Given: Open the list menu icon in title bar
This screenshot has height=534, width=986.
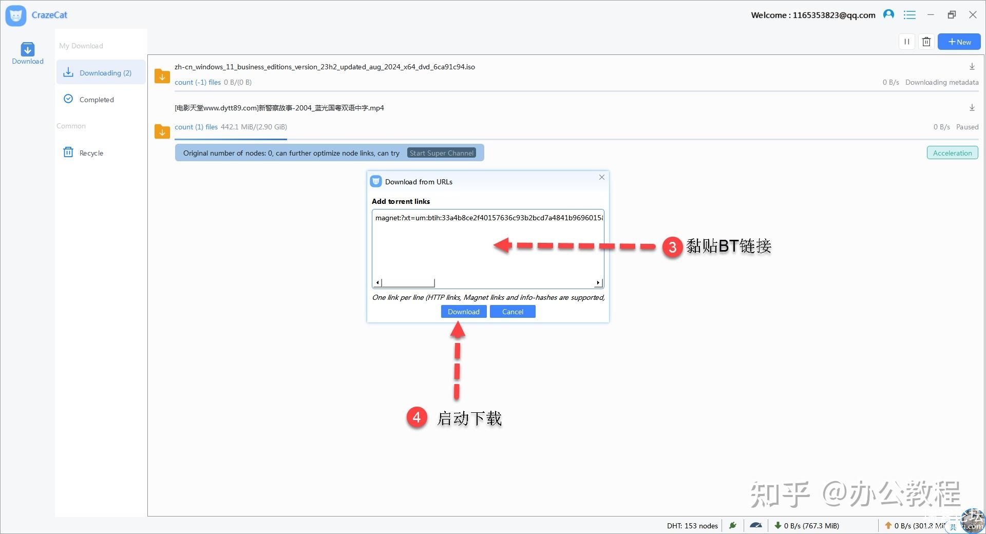Looking at the screenshot, I should pos(909,15).
